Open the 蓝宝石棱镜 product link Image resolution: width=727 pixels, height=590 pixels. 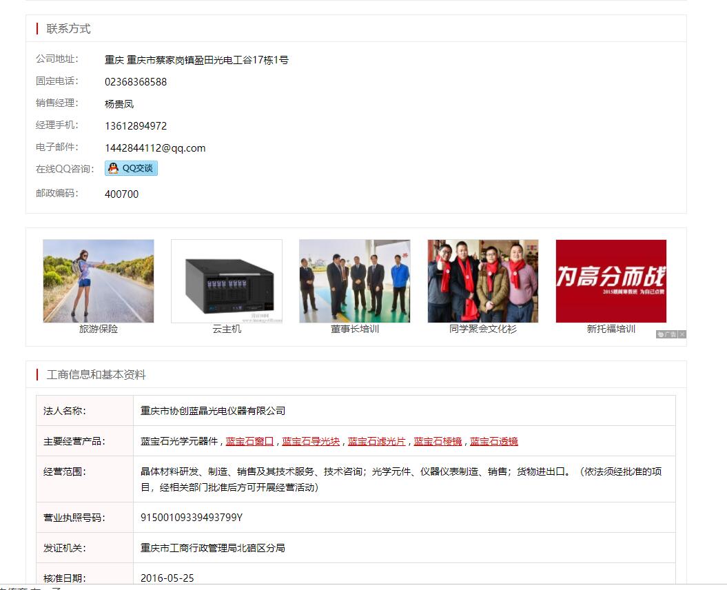(438, 441)
